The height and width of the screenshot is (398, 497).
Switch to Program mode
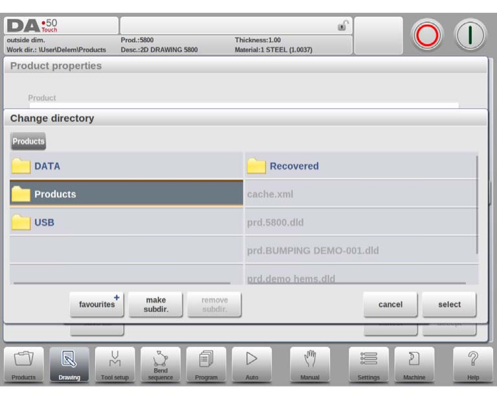206,364
